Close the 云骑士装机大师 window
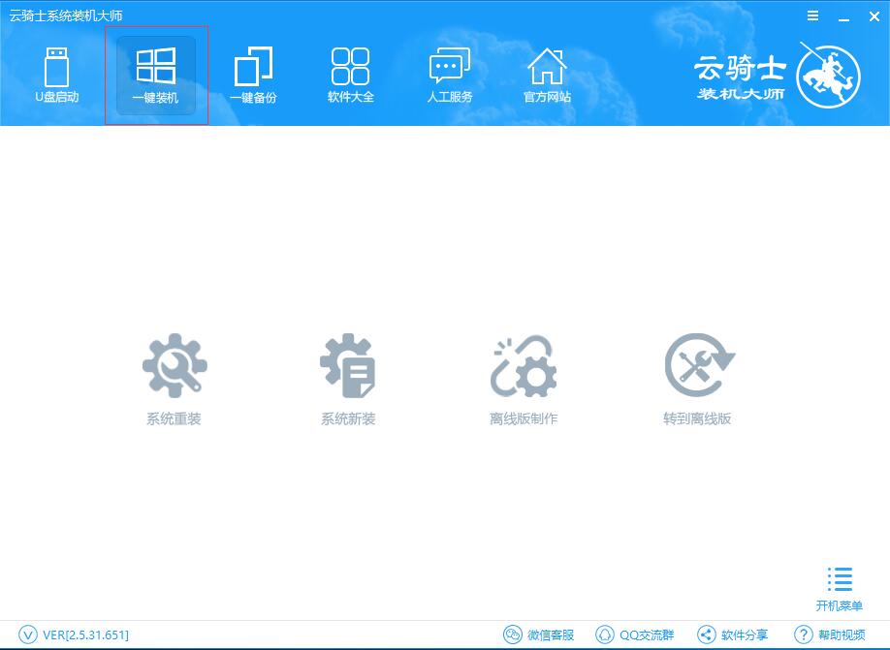 click(874, 16)
